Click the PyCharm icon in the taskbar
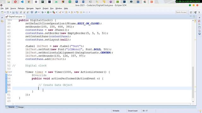The image size is (202, 113). pos(43,2)
